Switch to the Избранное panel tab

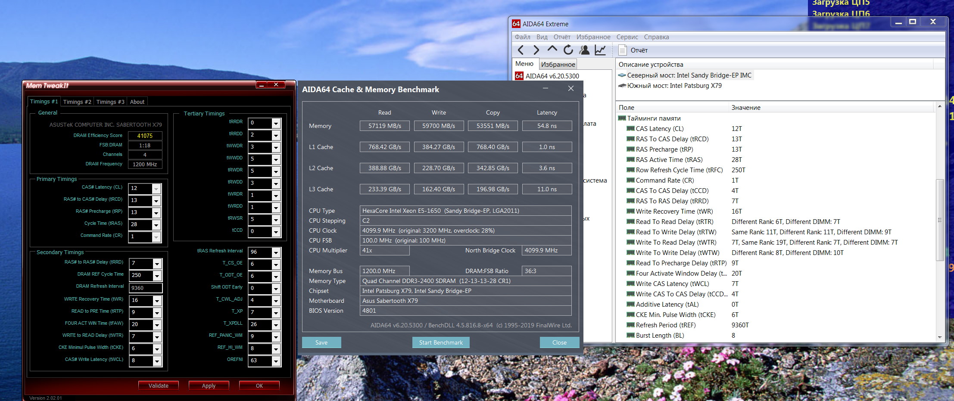click(x=558, y=65)
